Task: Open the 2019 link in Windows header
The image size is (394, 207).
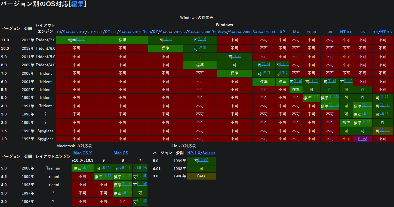Action: (x=92, y=32)
